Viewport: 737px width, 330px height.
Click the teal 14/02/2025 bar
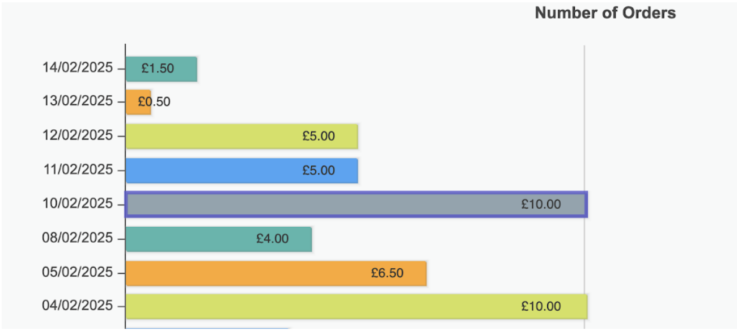(x=161, y=69)
